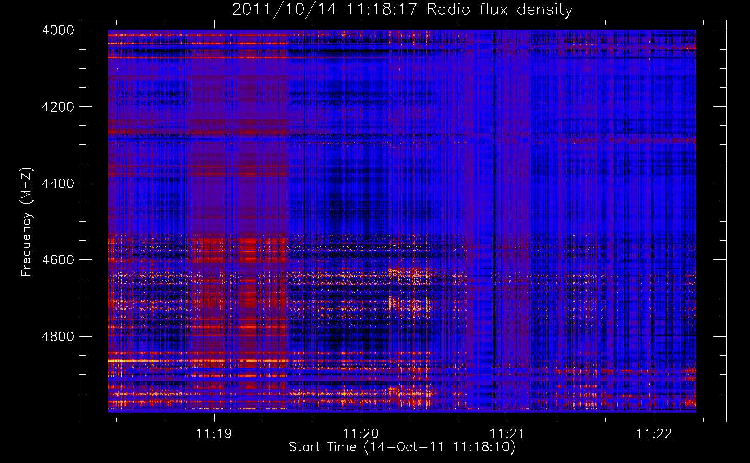Screen dimensions: 750x463
Task: Click the plot title 'Radio flux density'
Action: click(402, 10)
